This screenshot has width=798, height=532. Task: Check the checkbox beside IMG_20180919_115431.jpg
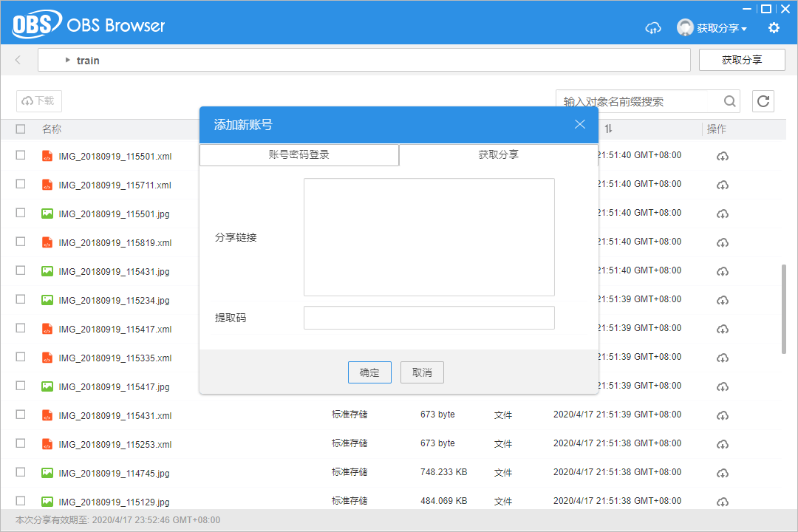20,270
